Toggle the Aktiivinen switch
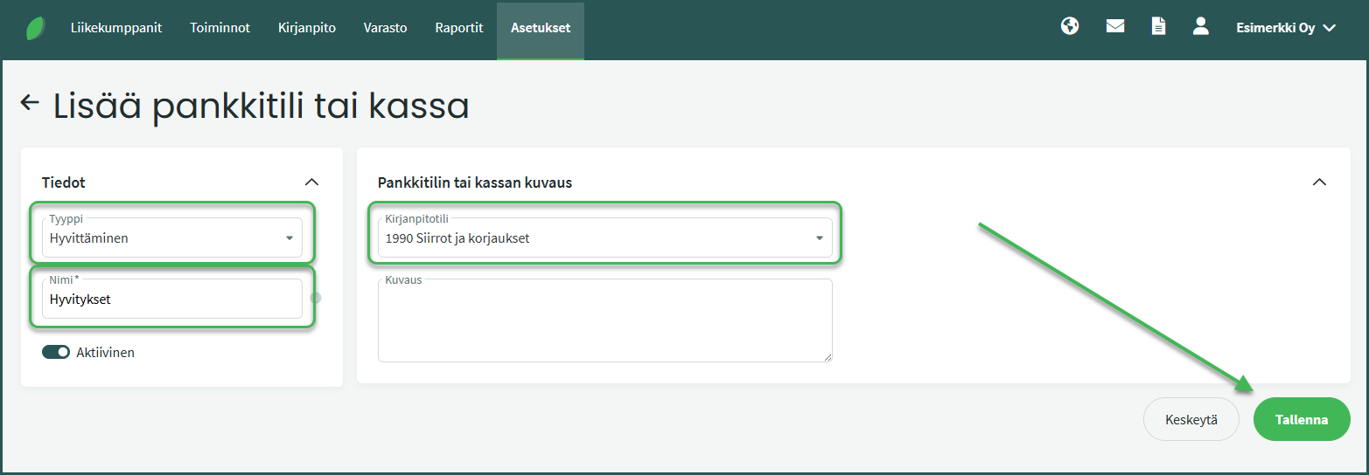 tap(56, 352)
